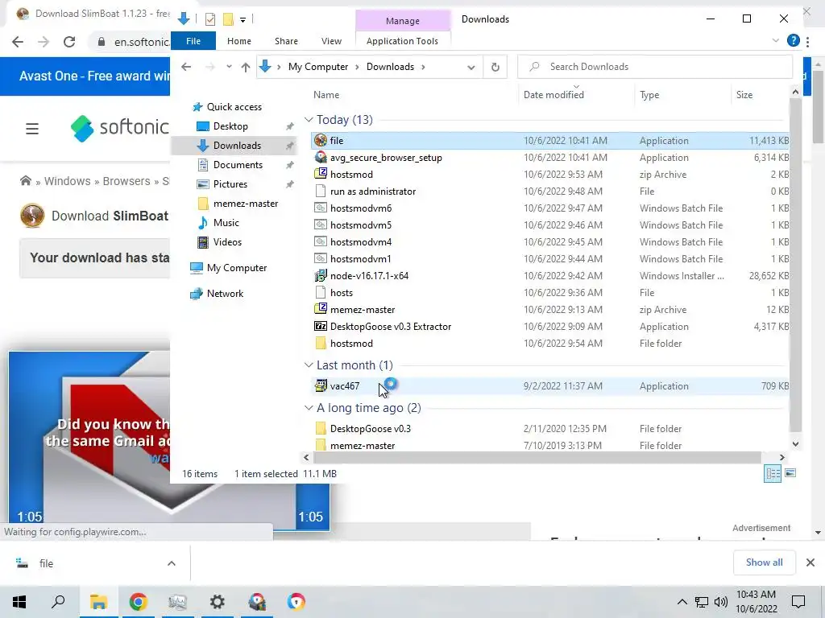
Task: Select the Application Tools tab
Action: coord(402,41)
